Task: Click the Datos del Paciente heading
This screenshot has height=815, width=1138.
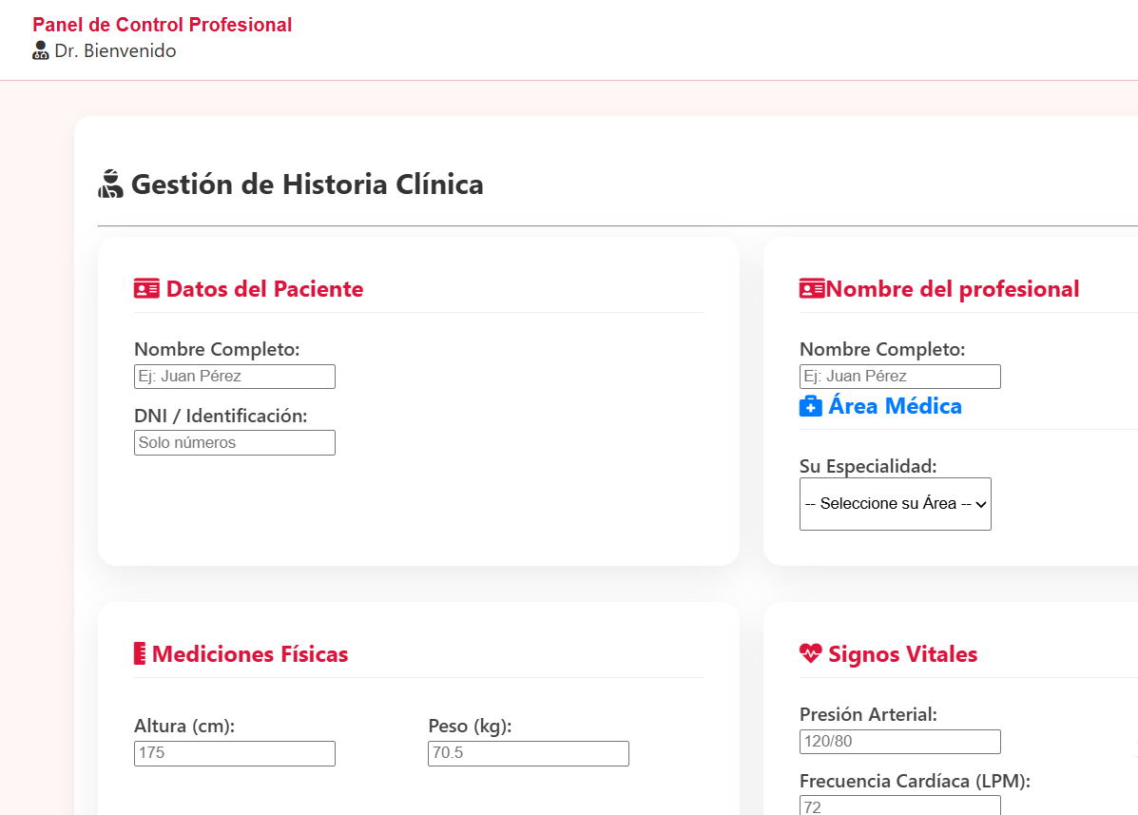Action: point(265,289)
